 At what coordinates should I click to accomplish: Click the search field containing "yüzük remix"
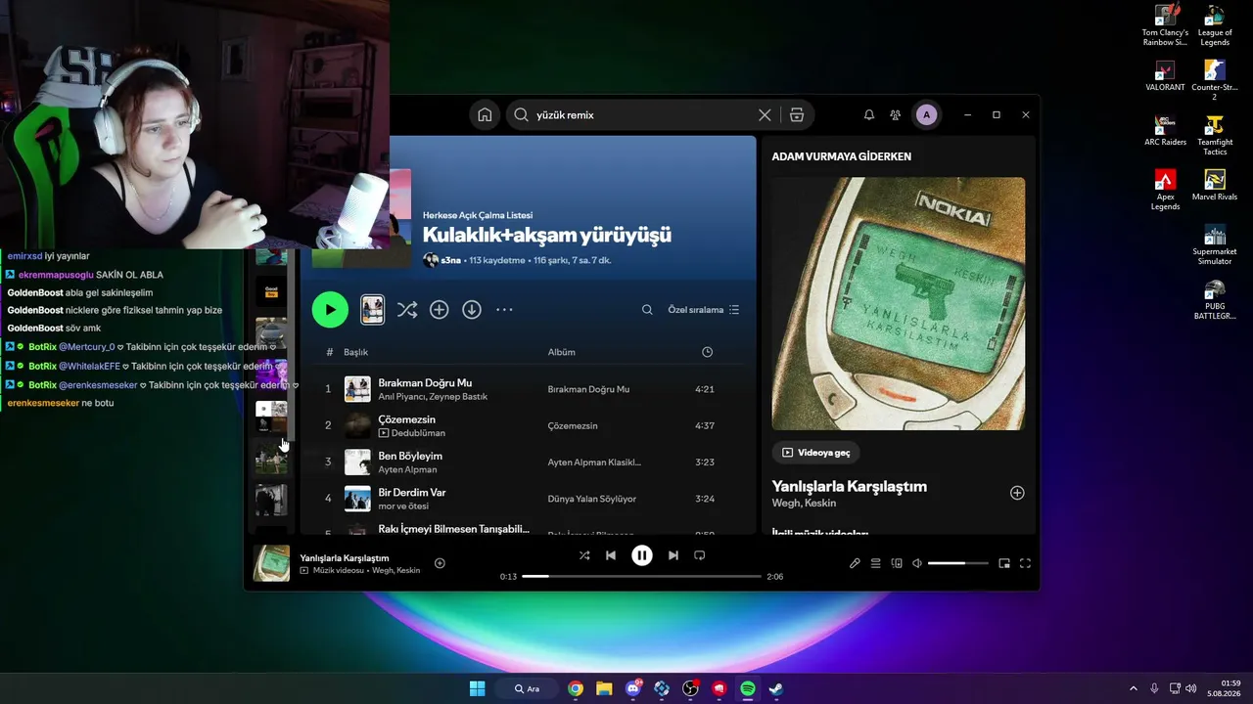tap(645, 114)
